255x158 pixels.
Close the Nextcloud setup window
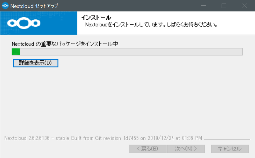244,6
